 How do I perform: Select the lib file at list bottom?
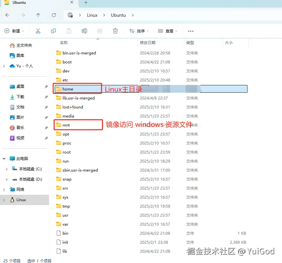[62, 251]
